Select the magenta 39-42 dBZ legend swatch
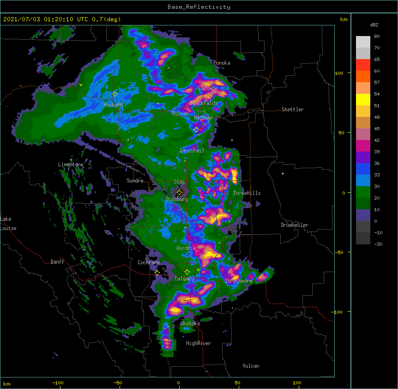 (x=363, y=146)
